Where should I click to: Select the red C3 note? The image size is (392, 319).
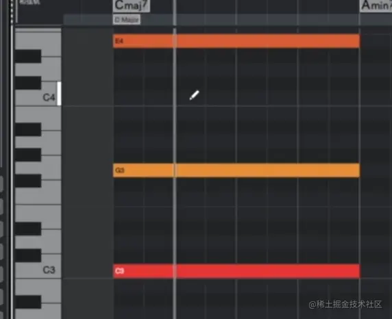click(x=236, y=271)
